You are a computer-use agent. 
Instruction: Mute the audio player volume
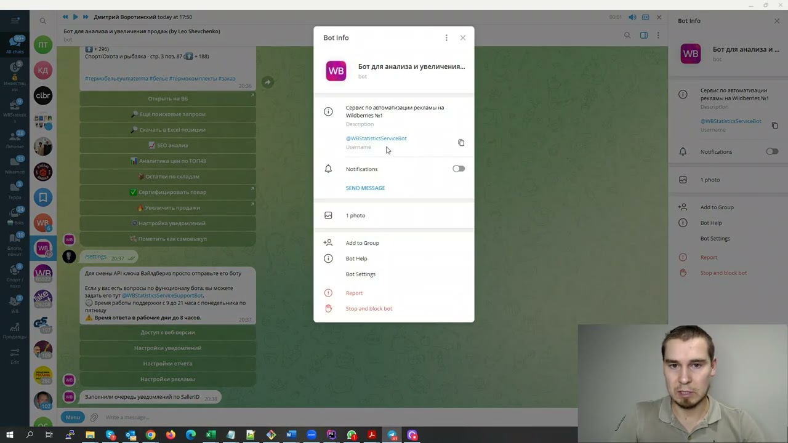[632, 17]
